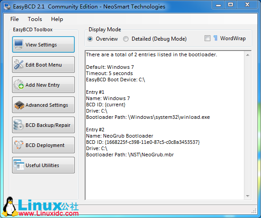261x218 pixels.
Task: Click the winload.exe bootloader path line
Action: pyautogui.click(x=148, y=117)
